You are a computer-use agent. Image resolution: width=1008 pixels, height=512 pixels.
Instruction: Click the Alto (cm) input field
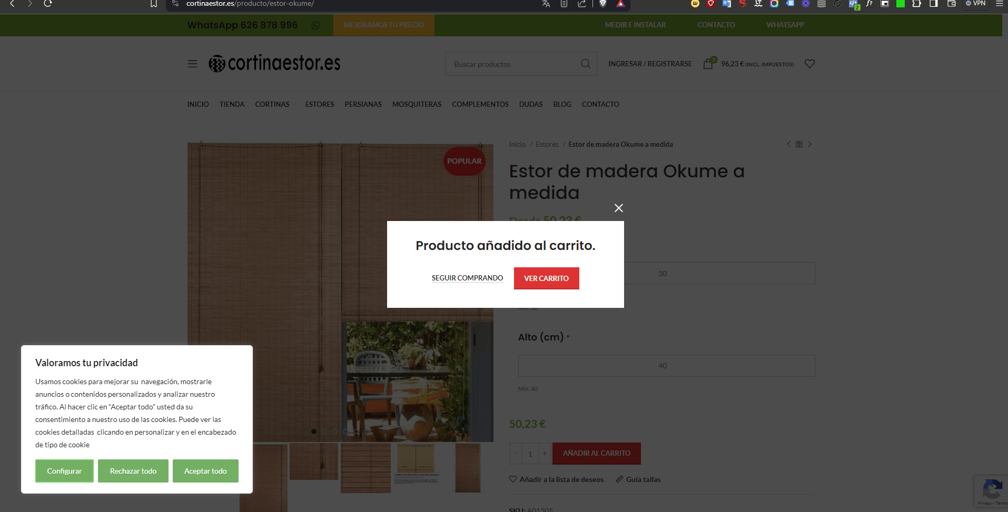coord(666,366)
